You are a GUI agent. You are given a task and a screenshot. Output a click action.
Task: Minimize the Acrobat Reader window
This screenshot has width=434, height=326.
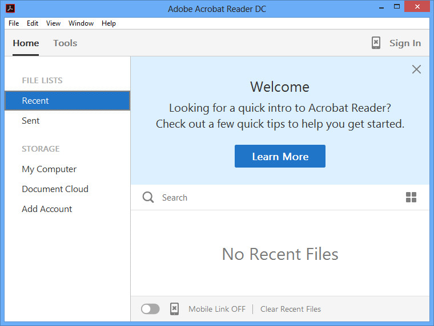(x=381, y=7)
